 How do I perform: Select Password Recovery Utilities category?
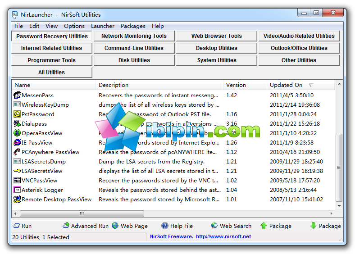pyautogui.click(x=52, y=36)
